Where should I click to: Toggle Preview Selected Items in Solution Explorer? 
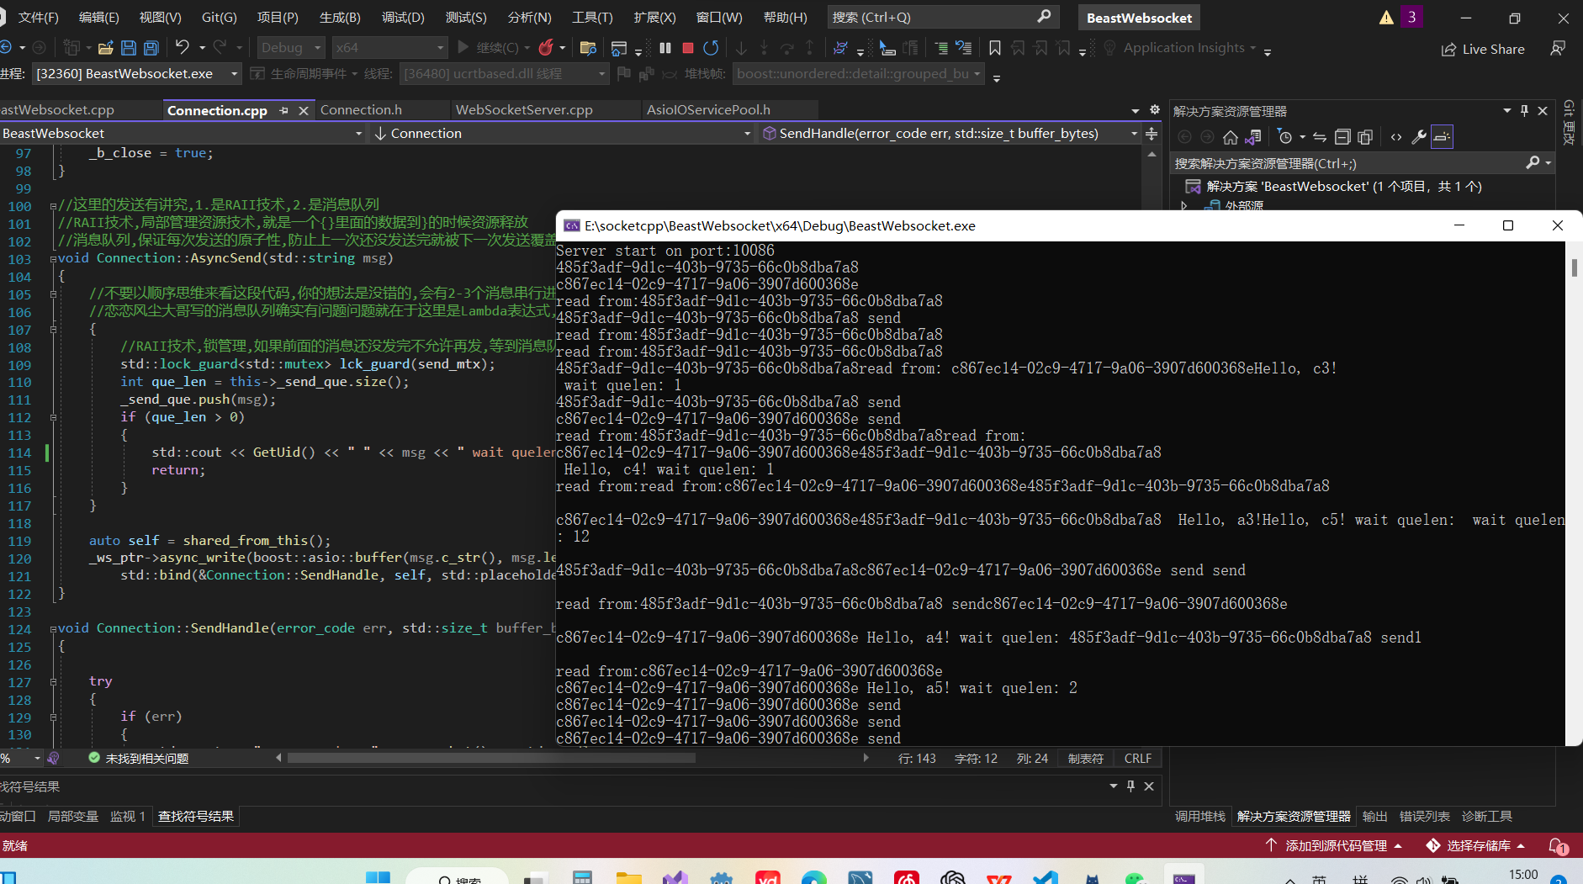pyautogui.click(x=1442, y=137)
